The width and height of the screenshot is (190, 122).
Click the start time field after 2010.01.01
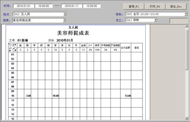pyautogui.click(x=44, y=6)
